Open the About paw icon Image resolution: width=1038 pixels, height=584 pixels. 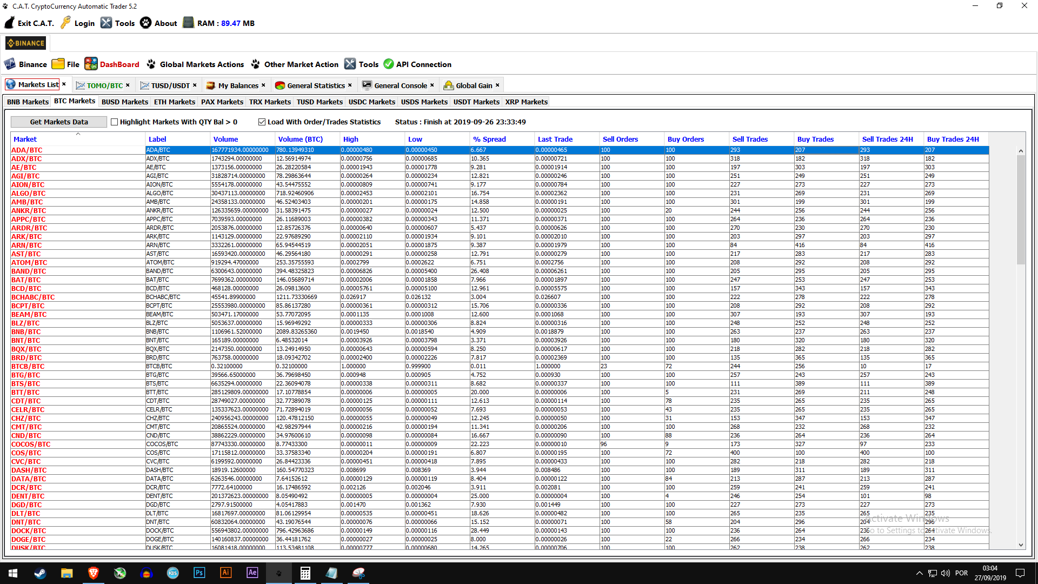tap(146, 23)
